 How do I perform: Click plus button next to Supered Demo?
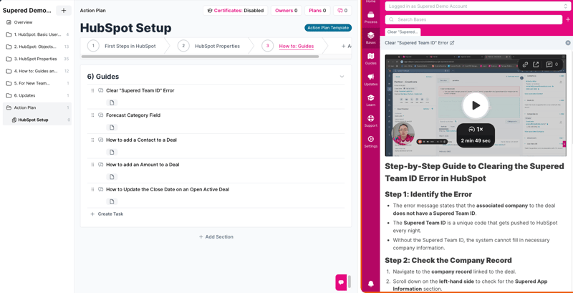(x=64, y=10)
